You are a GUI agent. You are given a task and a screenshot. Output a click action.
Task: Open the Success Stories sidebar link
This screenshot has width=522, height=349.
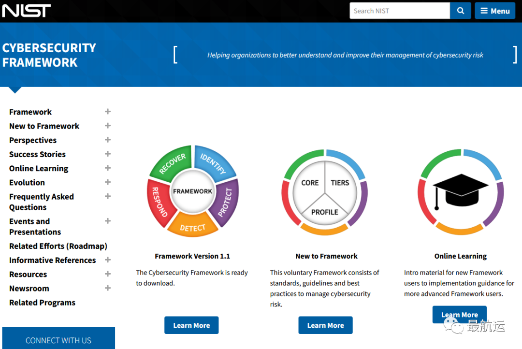pos(37,154)
